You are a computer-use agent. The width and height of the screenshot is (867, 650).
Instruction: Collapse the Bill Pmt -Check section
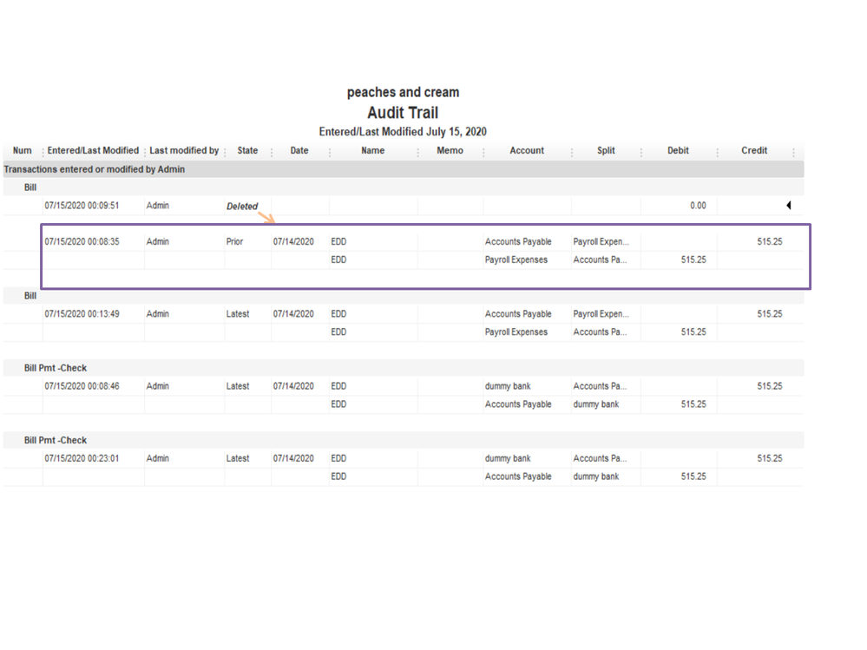click(56, 368)
